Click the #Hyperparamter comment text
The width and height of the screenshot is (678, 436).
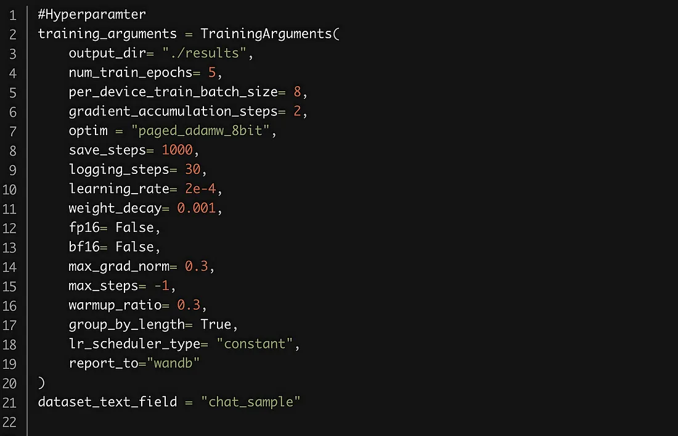coord(92,15)
